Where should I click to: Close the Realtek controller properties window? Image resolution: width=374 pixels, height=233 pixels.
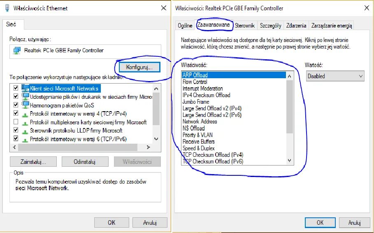click(x=367, y=8)
